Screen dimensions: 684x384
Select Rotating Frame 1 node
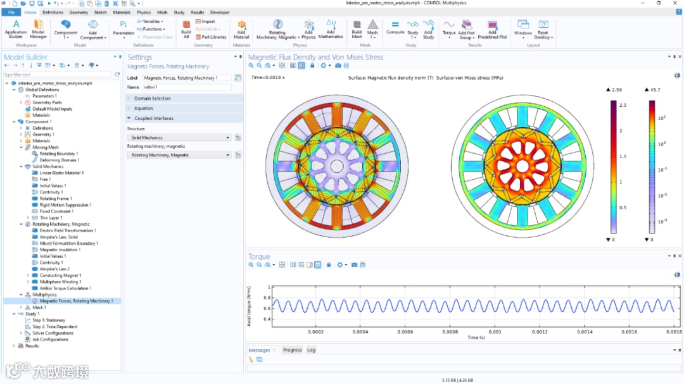[56, 198]
